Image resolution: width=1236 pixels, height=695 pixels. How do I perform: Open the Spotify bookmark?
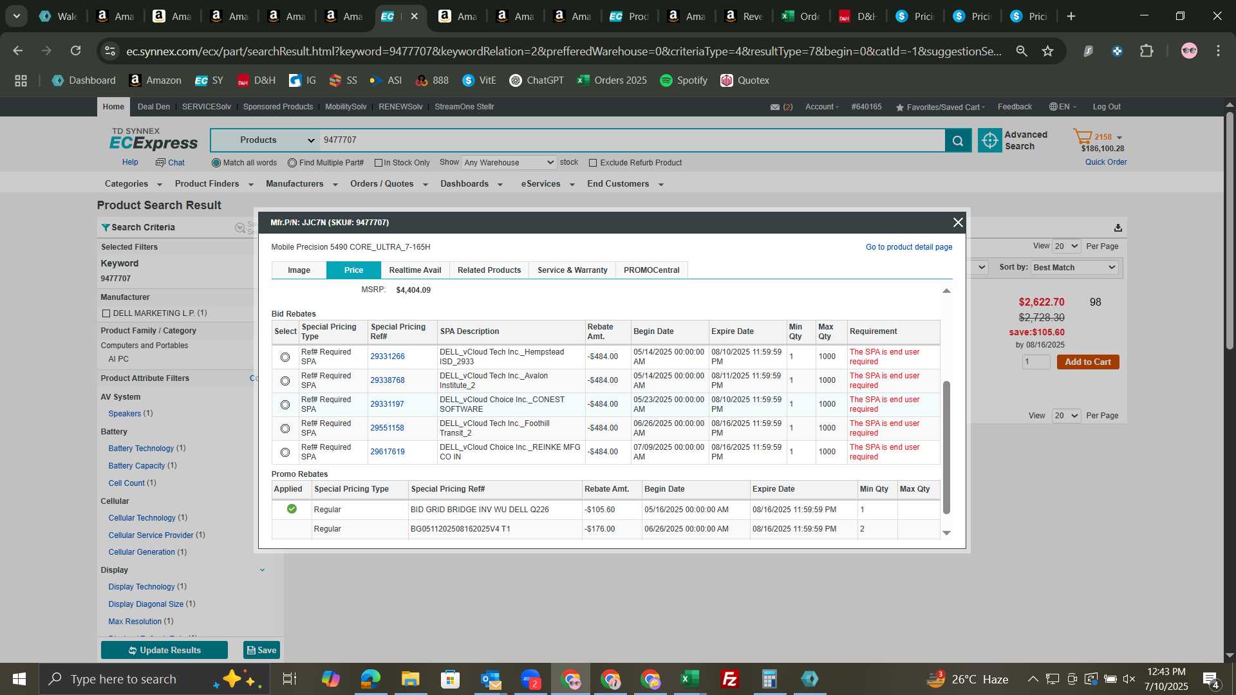click(684, 80)
